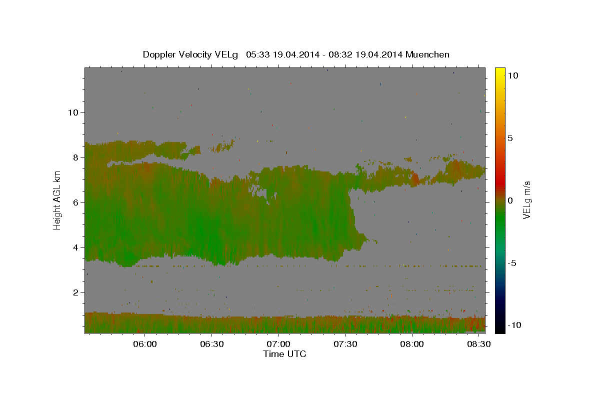
Task: Click the end time '08:32 19.04.2014'
Action: coord(364,54)
